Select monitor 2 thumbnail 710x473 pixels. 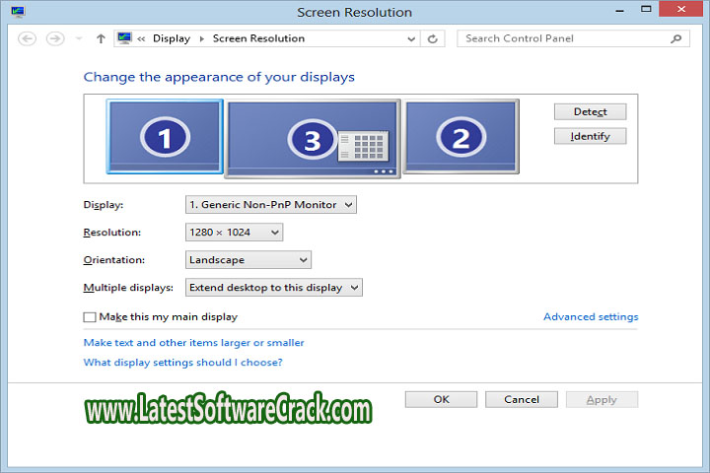(461, 136)
